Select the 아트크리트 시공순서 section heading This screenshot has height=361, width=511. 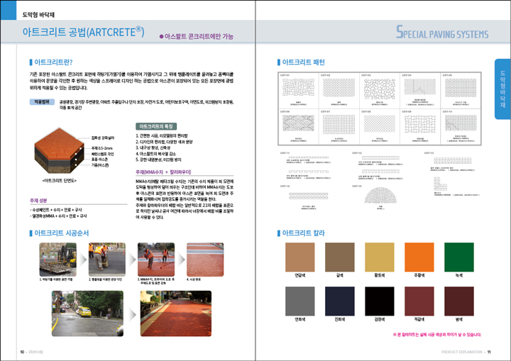tap(62, 233)
